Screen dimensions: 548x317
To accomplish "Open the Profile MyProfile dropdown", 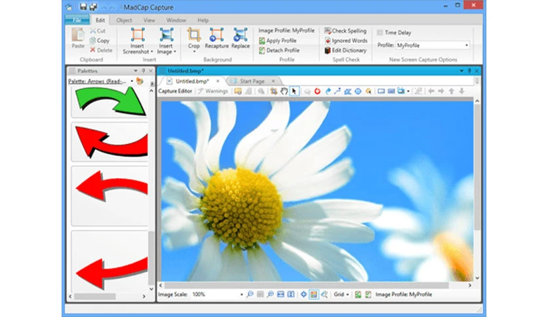I will click(x=433, y=45).
